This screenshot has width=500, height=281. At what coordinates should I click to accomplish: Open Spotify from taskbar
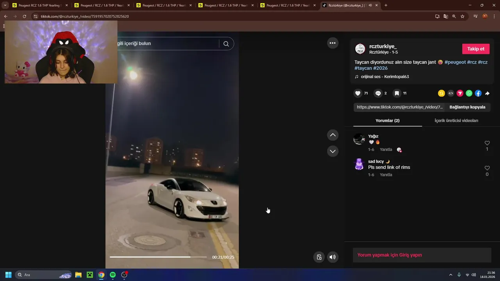tap(112, 275)
